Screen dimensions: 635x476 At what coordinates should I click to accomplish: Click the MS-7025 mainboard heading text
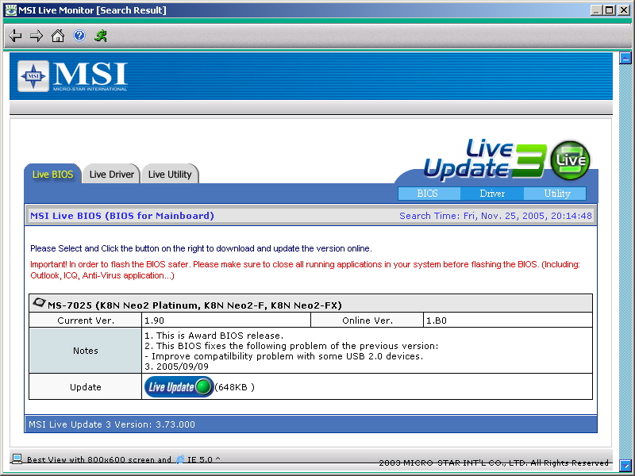(194, 305)
